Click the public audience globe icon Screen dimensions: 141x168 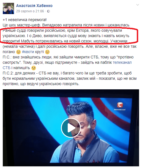point(48,11)
